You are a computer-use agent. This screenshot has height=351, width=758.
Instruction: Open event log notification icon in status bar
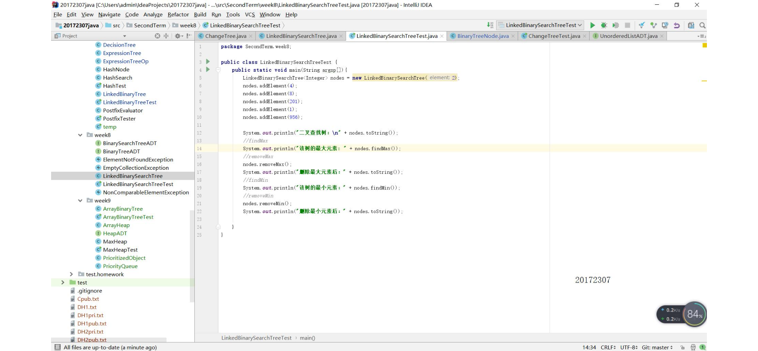(x=703, y=347)
